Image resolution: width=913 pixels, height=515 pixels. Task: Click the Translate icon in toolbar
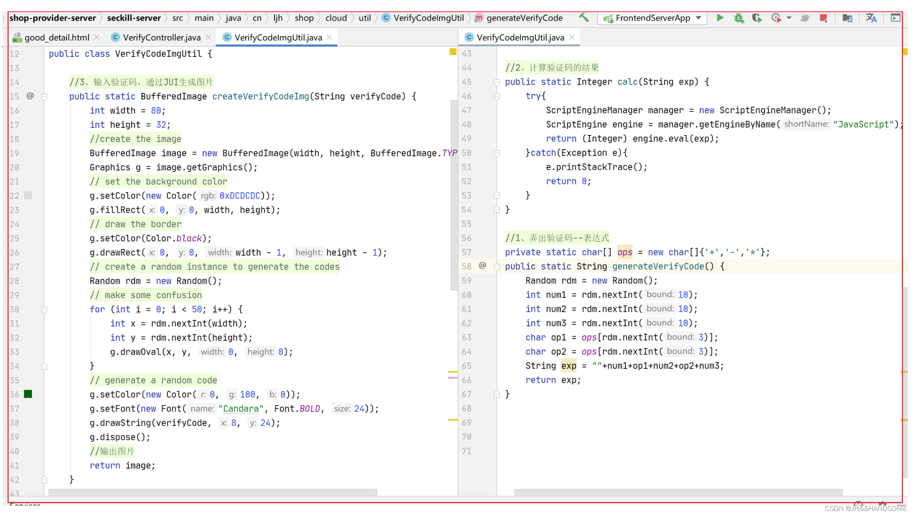(x=871, y=18)
